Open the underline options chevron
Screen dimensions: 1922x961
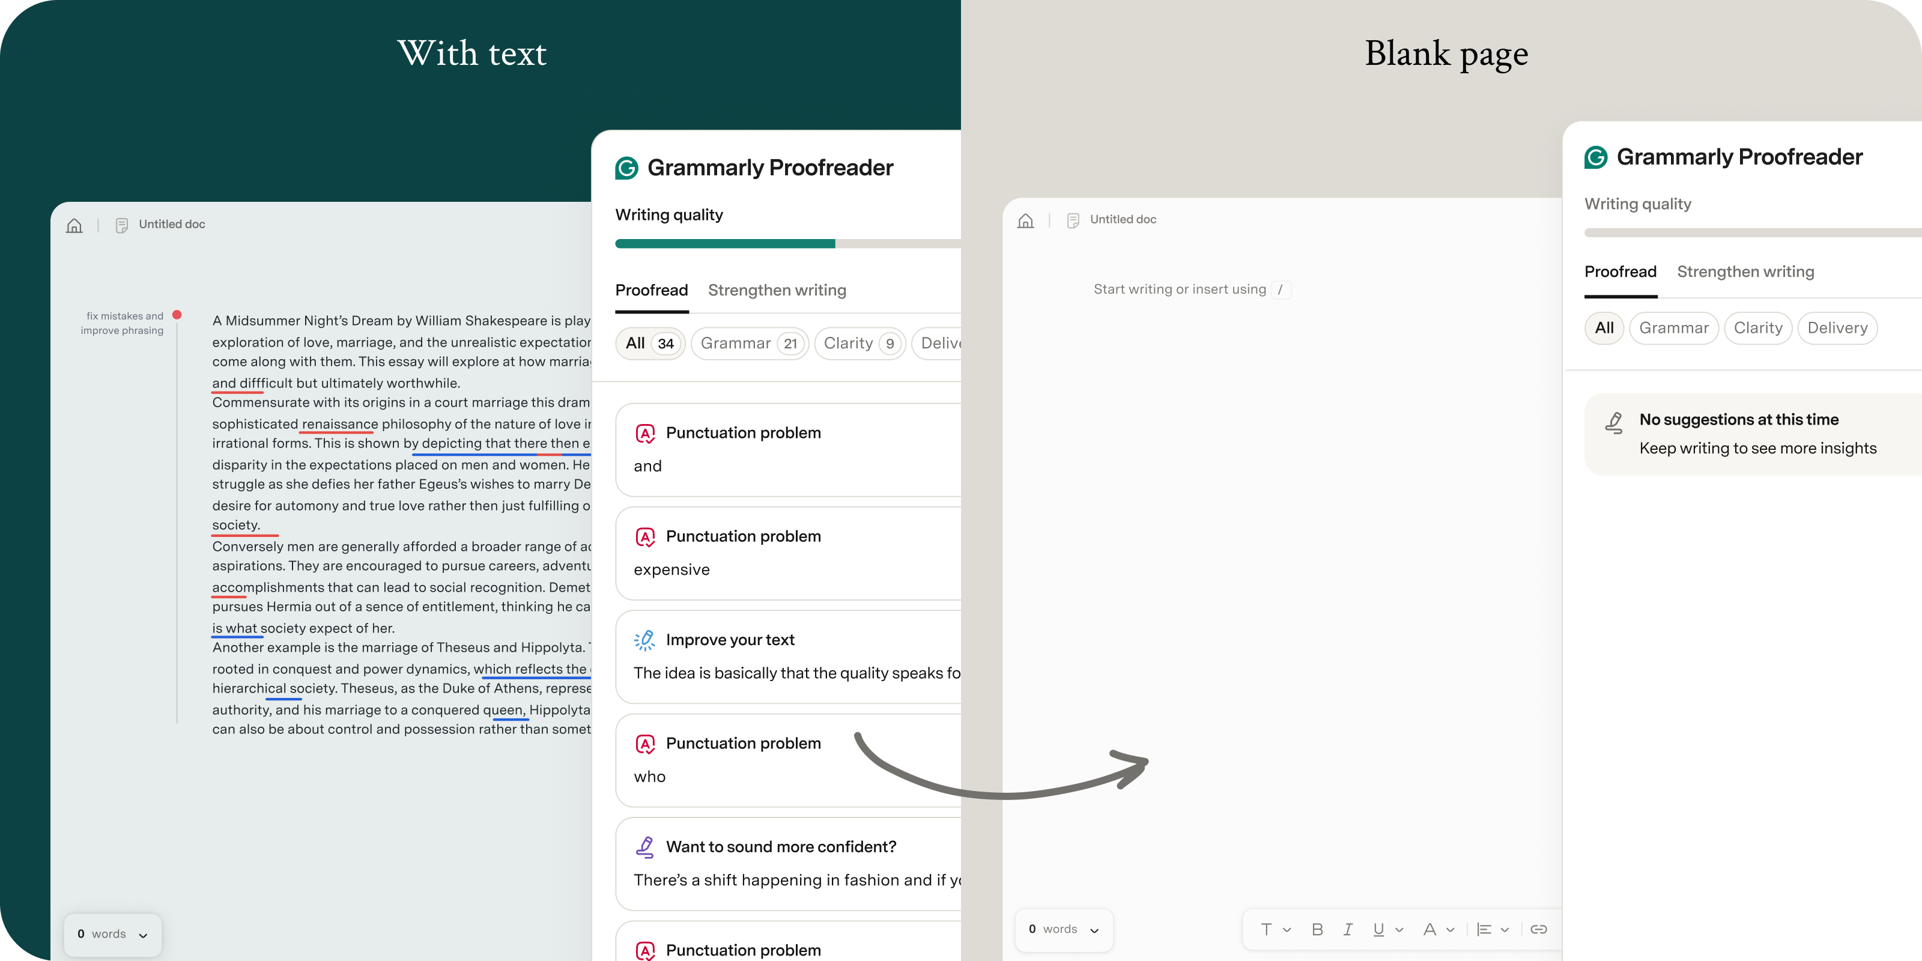pyautogui.click(x=1399, y=930)
